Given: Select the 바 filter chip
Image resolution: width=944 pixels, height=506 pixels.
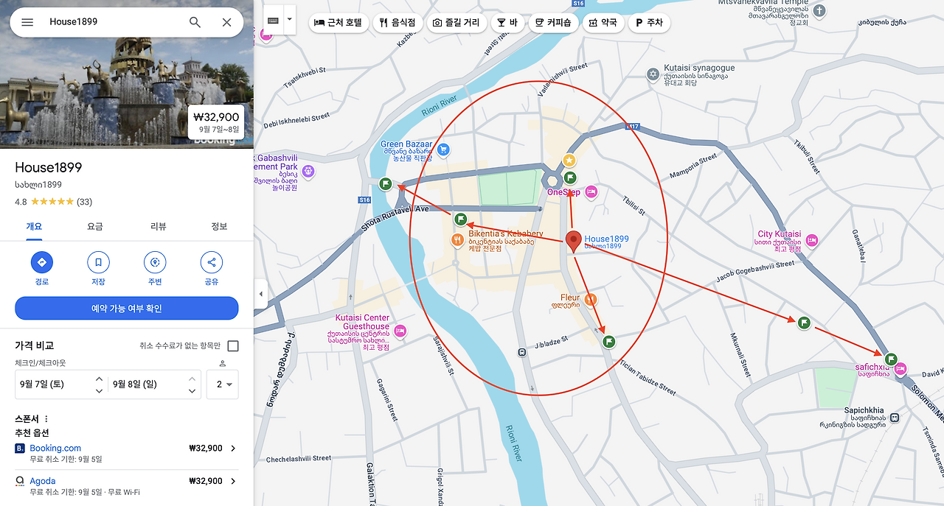Looking at the screenshot, I should click(x=507, y=23).
